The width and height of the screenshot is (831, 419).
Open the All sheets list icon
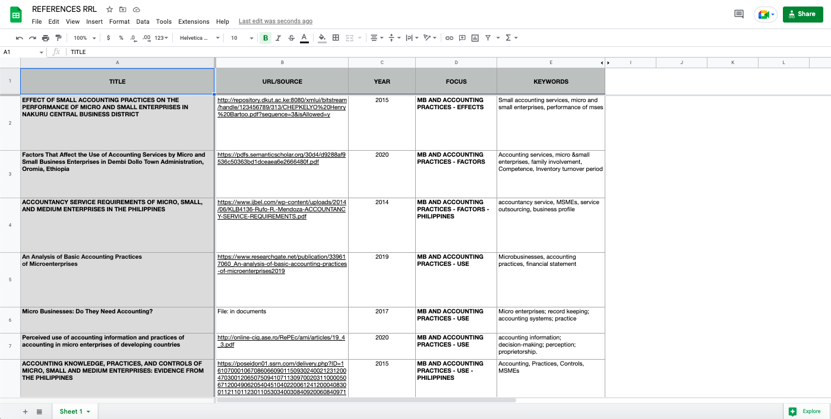pos(39,411)
